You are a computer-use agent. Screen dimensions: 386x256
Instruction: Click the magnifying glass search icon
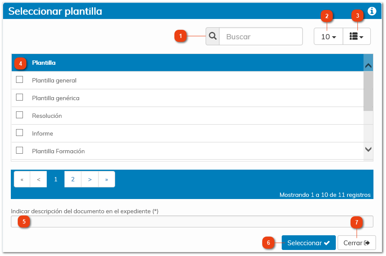(212, 37)
